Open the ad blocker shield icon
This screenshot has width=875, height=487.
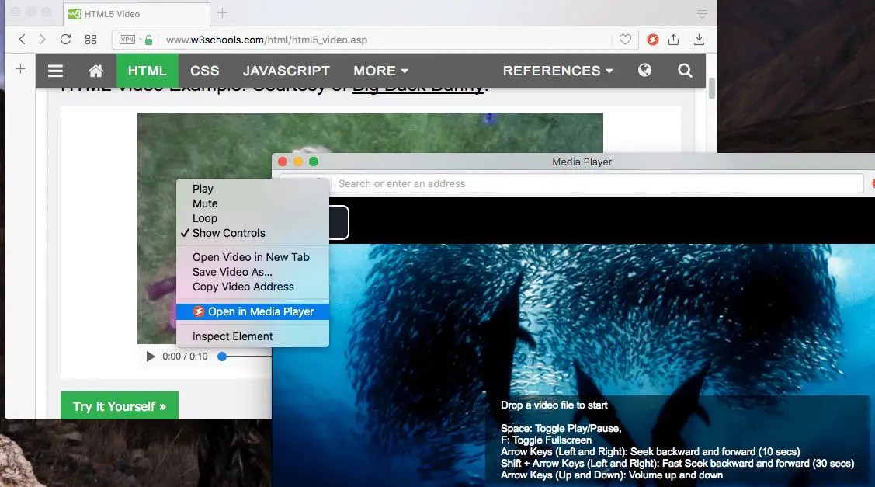click(x=653, y=39)
